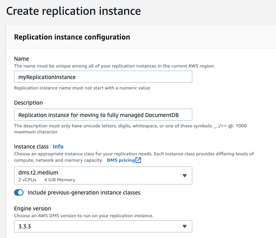Click the Name input field

point(103,77)
